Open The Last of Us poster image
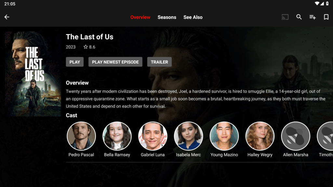The width and height of the screenshot is (333, 187). tap(33, 74)
